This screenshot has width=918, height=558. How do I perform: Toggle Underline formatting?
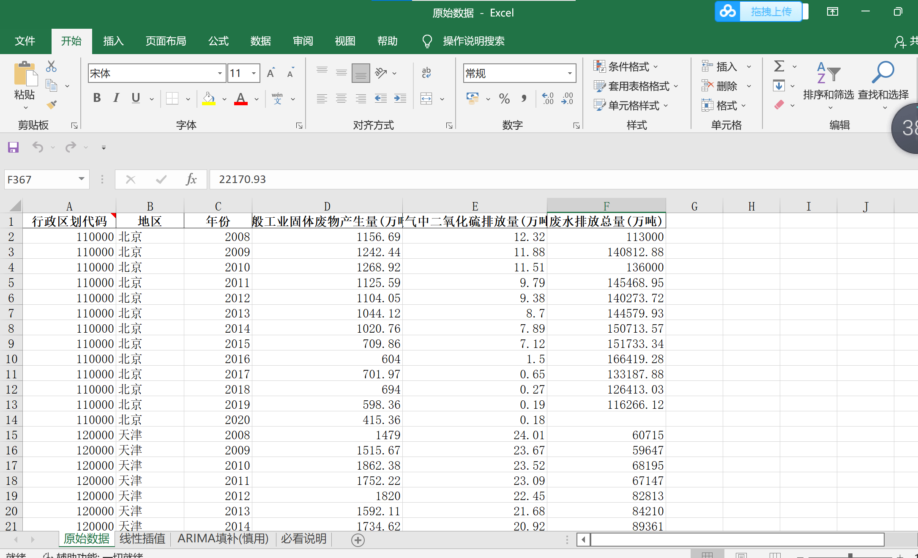tap(136, 98)
